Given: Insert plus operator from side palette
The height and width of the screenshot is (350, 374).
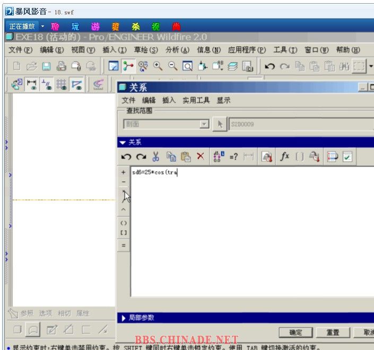Looking at the screenshot, I should (123, 172).
